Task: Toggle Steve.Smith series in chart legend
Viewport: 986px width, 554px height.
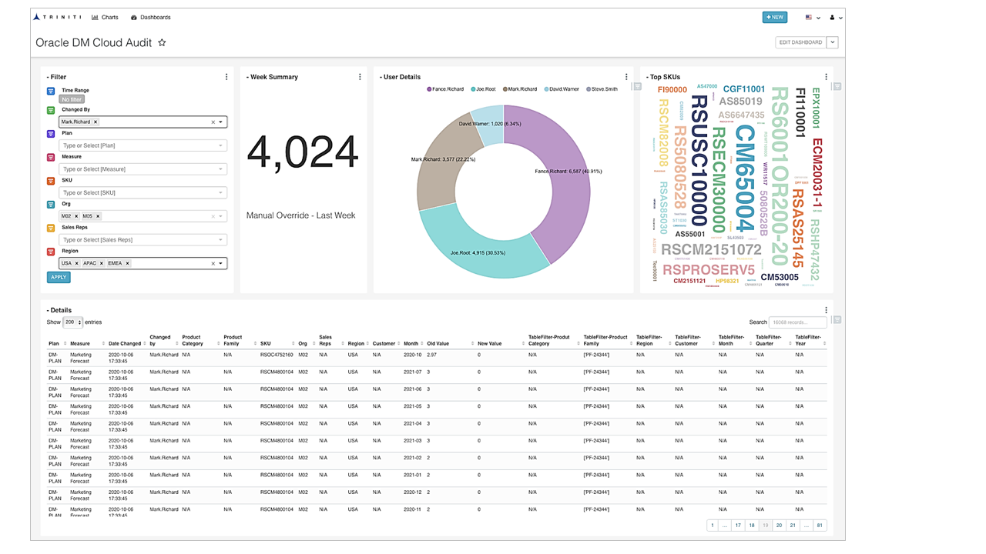Action: tap(602, 89)
